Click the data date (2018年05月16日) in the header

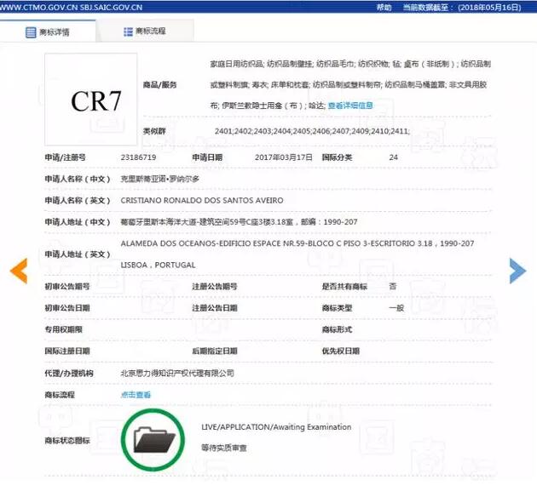489,7
